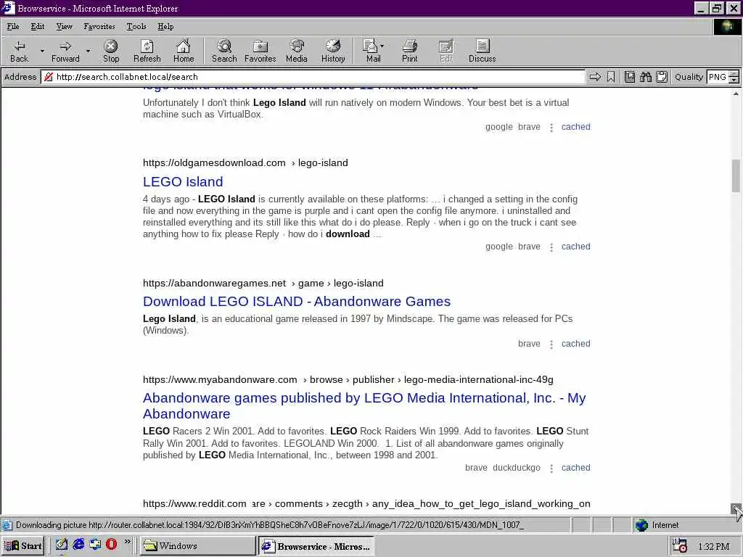Click the IE throbber logo

coord(727,27)
